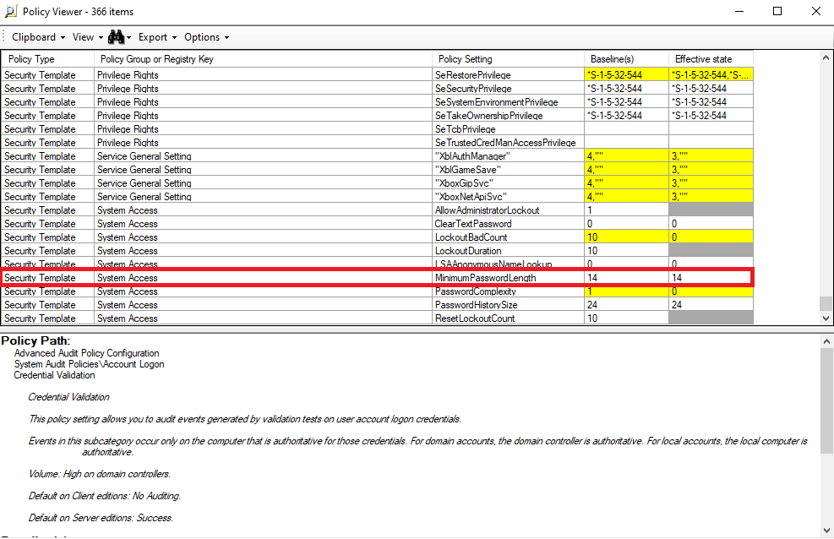
Task: Click the details pane scroll up arrow
Action: 826,340
